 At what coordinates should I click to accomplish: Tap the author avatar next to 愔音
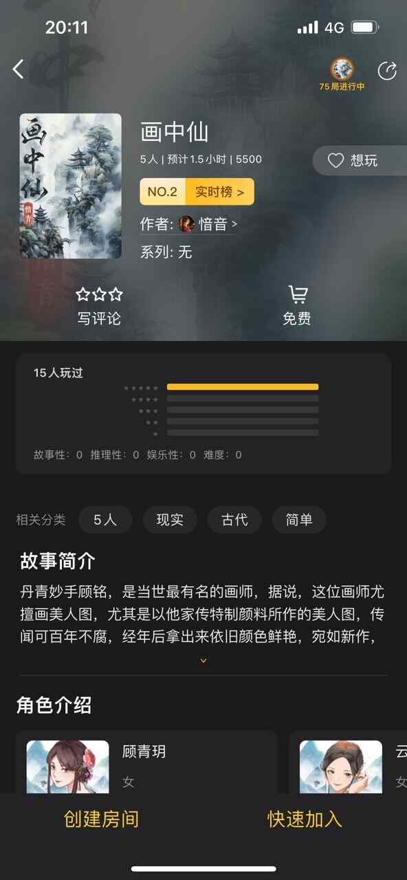click(x=186, y=224)
